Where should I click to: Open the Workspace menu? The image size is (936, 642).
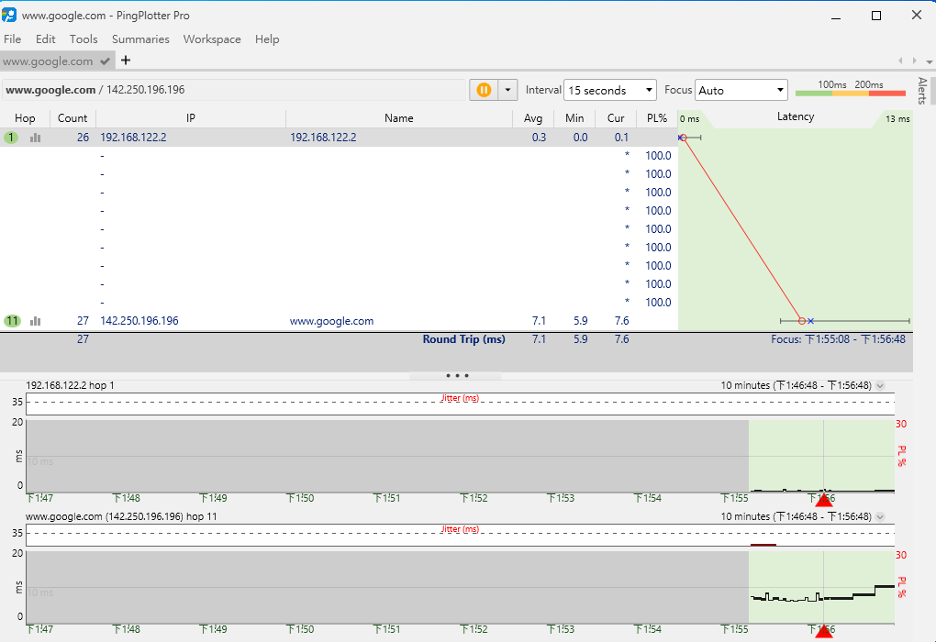(212, 39)
